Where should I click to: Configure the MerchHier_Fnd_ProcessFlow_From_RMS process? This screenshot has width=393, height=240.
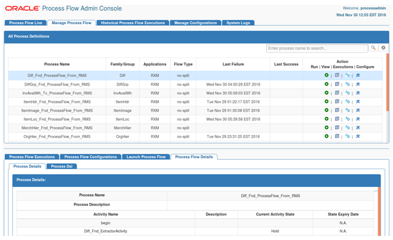(358, 127)
